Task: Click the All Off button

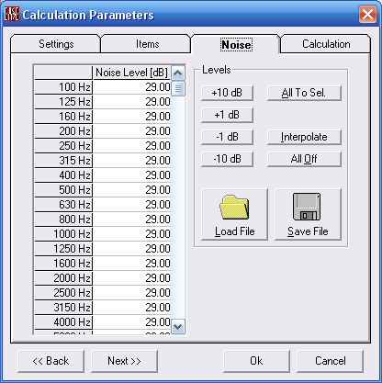Action: tap(304, 159)
